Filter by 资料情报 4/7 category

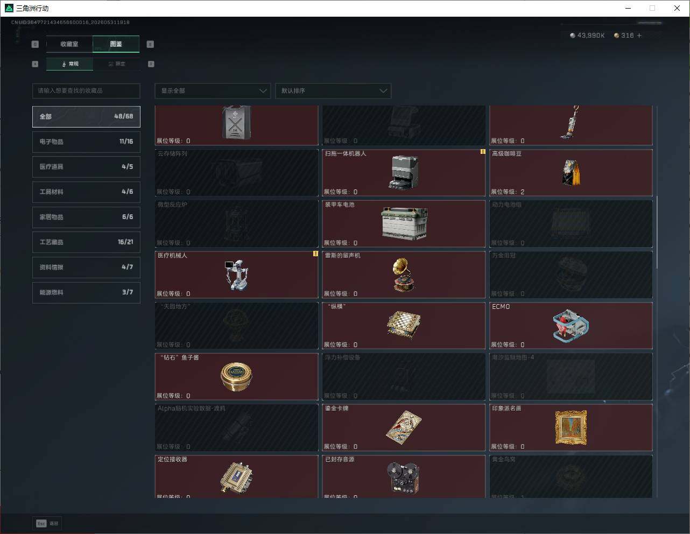coord(86,267)
